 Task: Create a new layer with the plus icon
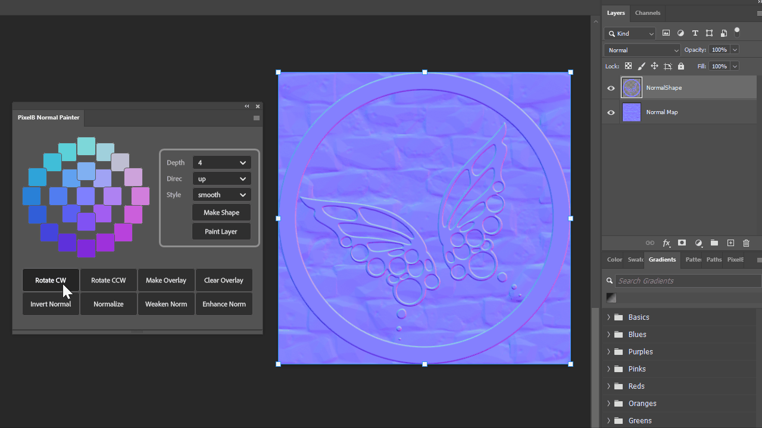(730, 243)
